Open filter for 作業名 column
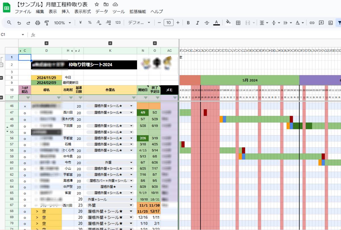This screenshot has height=230, width=341. [134, 98]
